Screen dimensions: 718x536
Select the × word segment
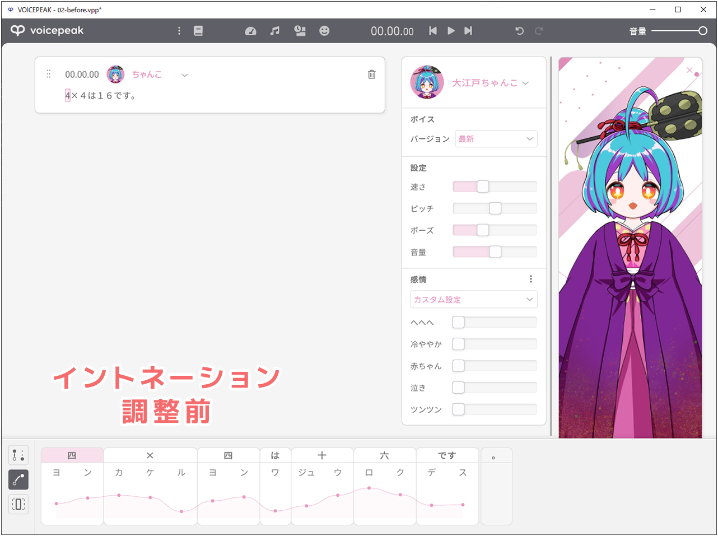[x=150, y=455]
